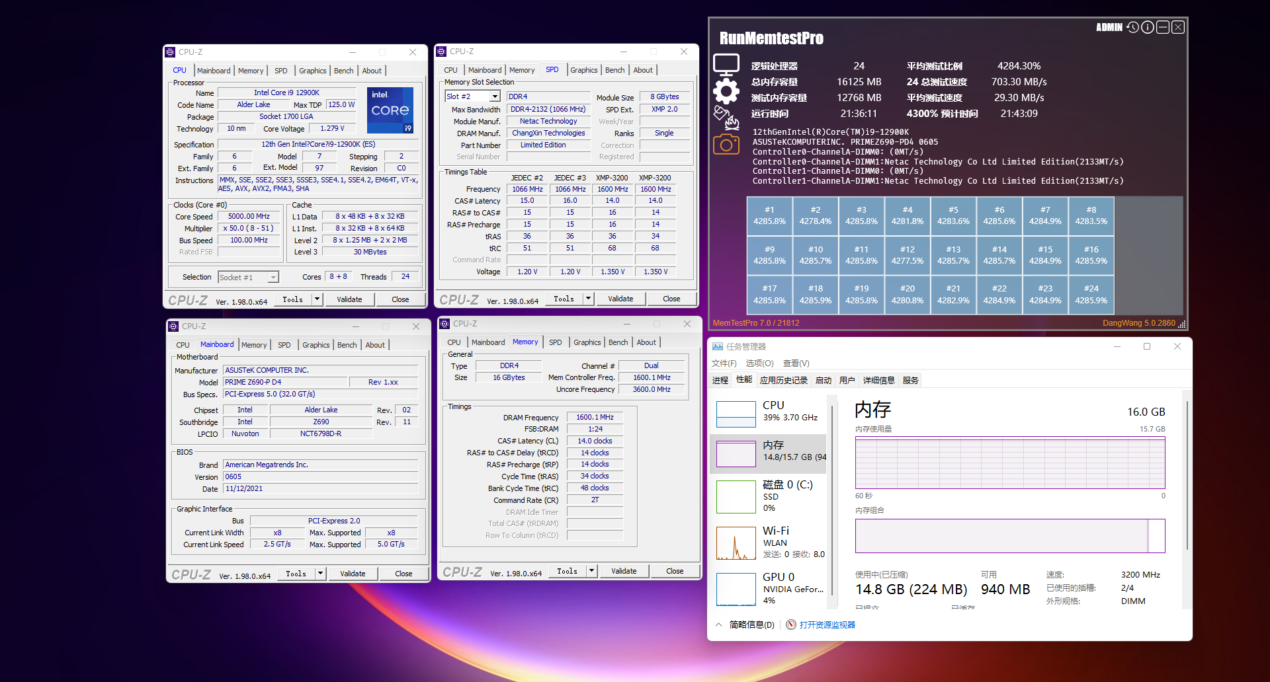Image resolution: width=1270 pixels, height=682 pixels.
Task: Open the 详细信息 tab in Task Manager
Action: point(878,380)
